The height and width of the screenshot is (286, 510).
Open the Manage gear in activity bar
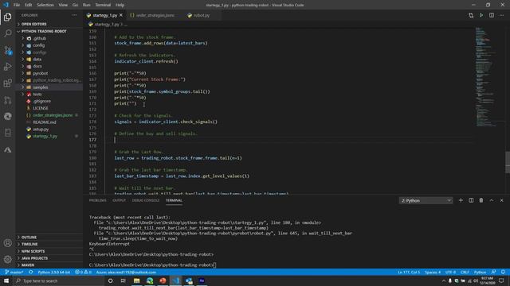[x=7, y=259]
